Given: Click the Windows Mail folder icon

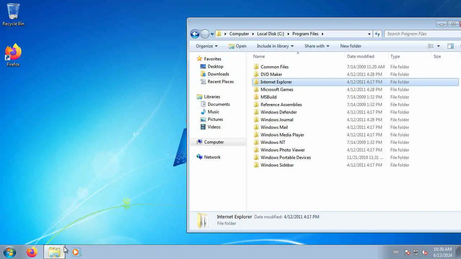Looking at the screenshot, I should (x=256, y=127).
